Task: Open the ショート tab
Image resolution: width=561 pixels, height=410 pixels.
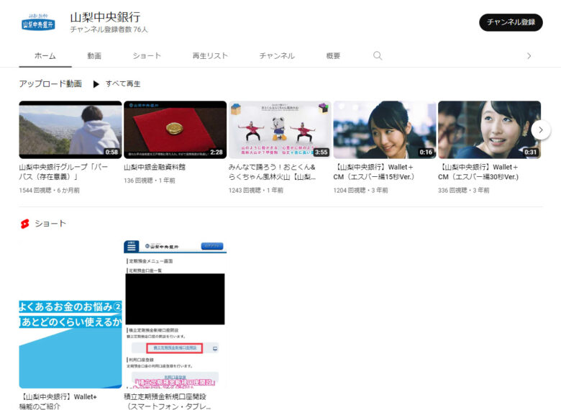Action: click(147, 56)
